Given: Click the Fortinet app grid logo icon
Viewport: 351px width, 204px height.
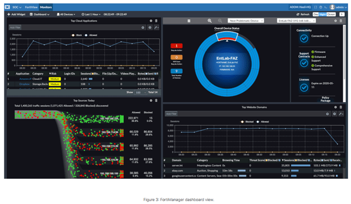Looking at the screenshot, I should click(x=7, y=7).
